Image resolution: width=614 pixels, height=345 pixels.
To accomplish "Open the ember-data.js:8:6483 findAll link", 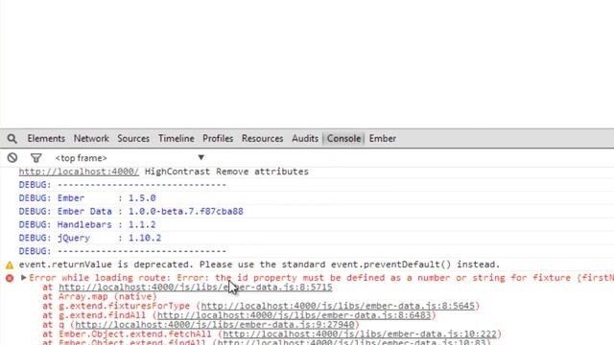I will tap(295, 315).
